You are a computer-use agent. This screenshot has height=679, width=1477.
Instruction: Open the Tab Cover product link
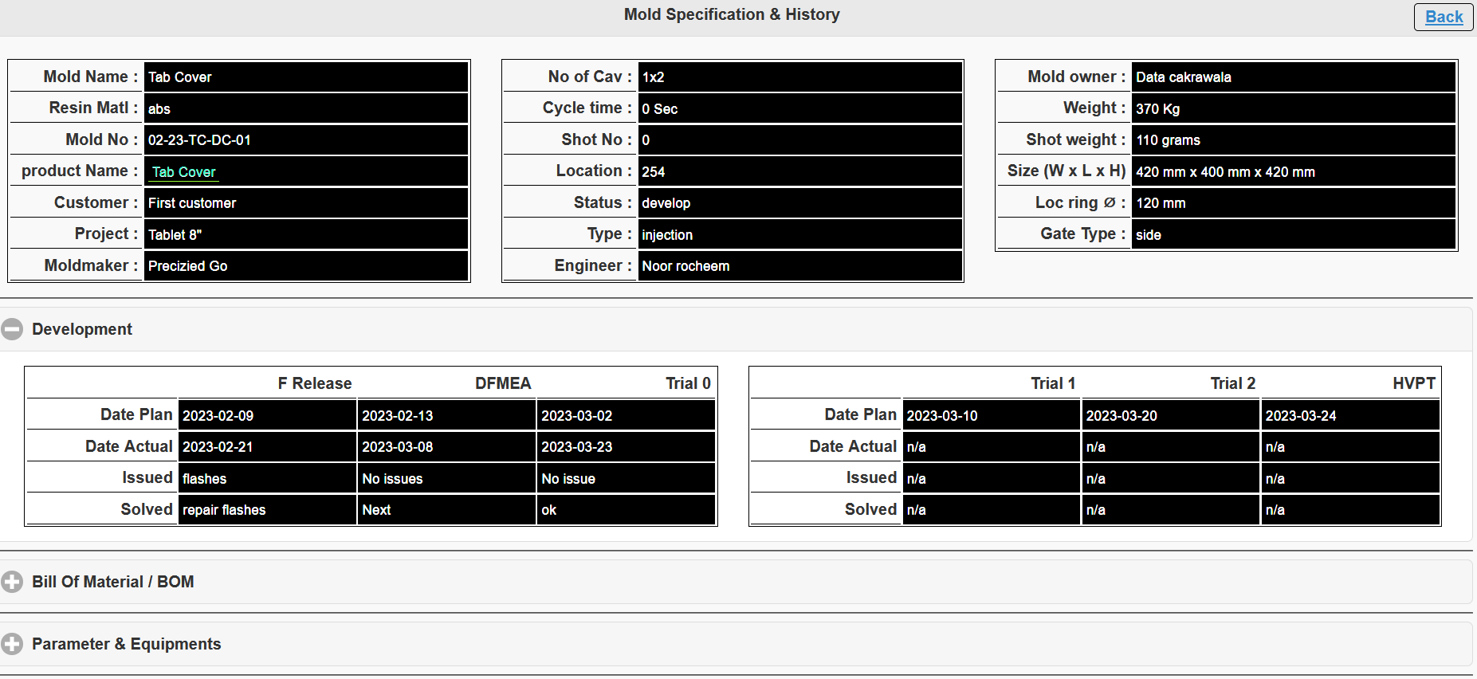(183, 172)
